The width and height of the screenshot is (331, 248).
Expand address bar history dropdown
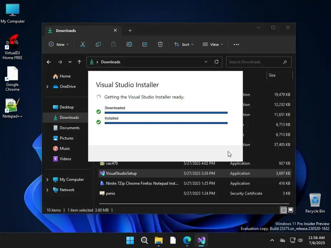coord(206,62)
